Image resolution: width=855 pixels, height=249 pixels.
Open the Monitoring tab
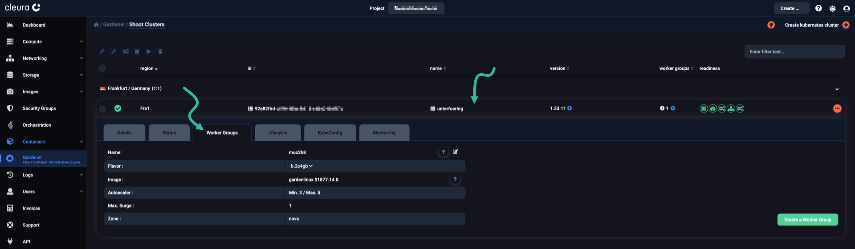point(384,133)
